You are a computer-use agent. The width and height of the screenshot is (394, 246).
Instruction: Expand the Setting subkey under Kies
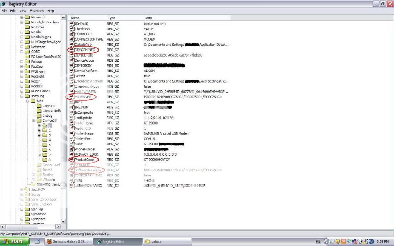coord(33,175)
